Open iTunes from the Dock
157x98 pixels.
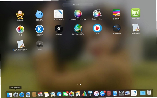pos(96,94)
